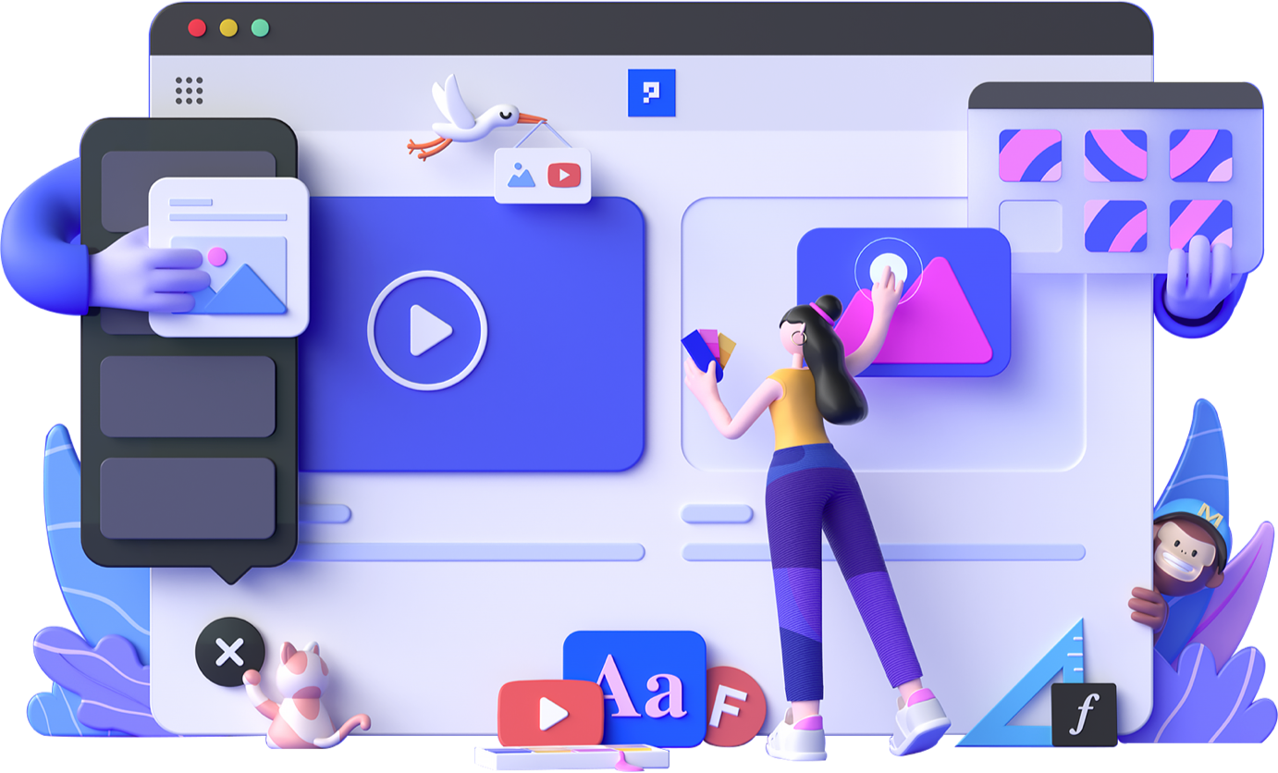Select the red YouTube icon on hanging sign
The width and height of the screenshot is (1278, 773).
click(564, 175)
